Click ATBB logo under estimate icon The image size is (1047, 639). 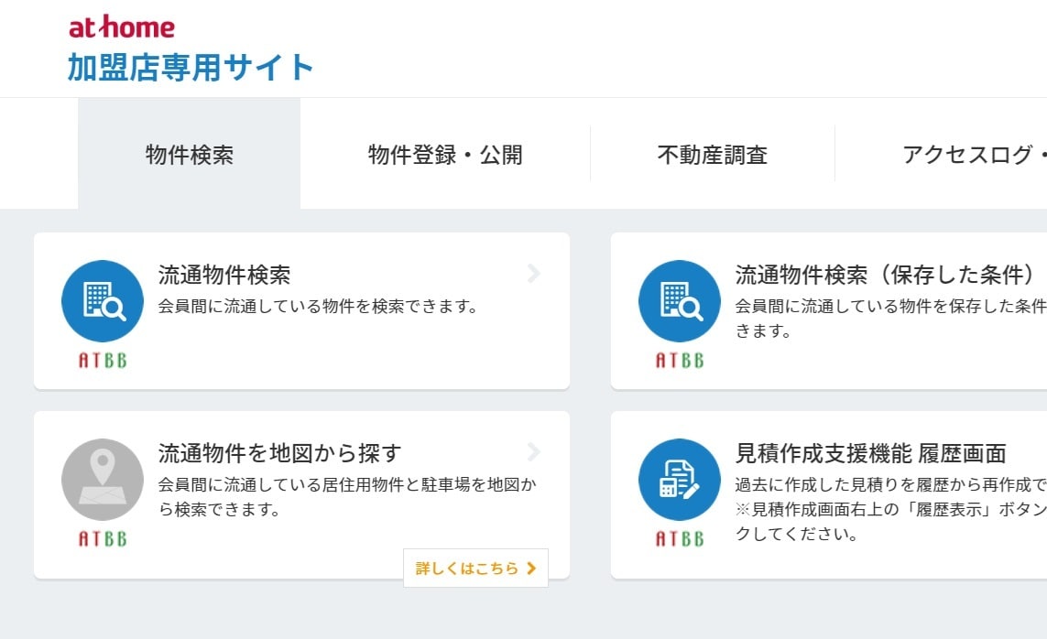(x=679, y=539)
